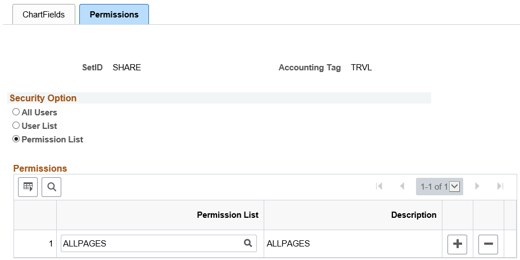Go to first page of Permissions grid
The image size is (520, 260).
pos(379,186)
